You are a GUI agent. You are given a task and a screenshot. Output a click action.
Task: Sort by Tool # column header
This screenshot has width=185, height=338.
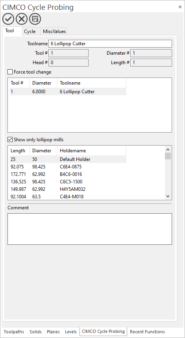pyautogui.click(x=19, y=83)
